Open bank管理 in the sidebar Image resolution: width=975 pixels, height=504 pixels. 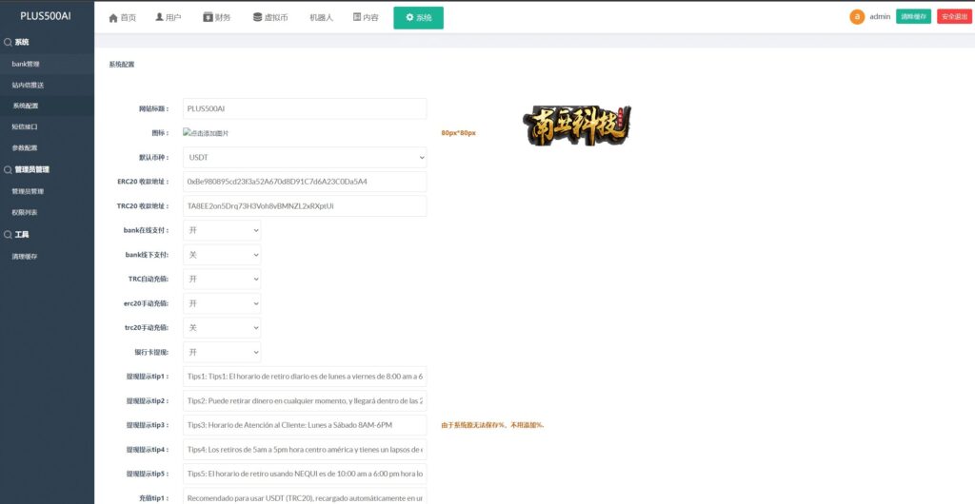(48, 64)
